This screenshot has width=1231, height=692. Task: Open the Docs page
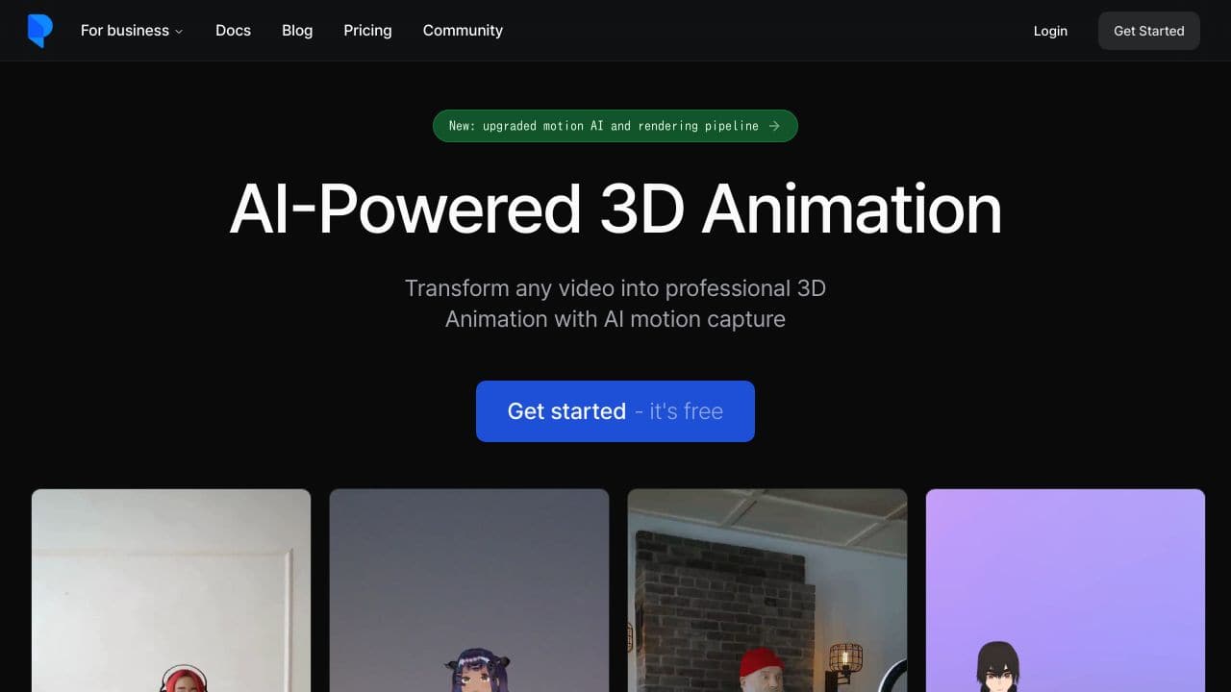[x=233, y=31]
